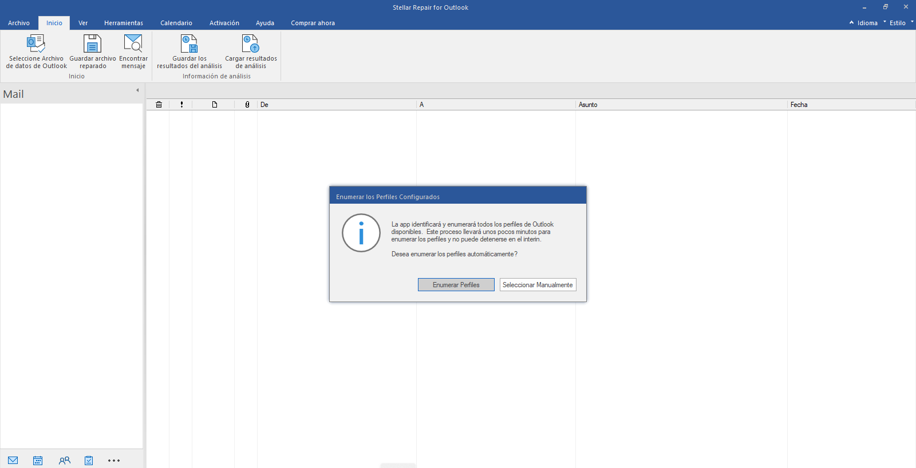Collapse the ribbon with the up arrow

tap(851, 23)
